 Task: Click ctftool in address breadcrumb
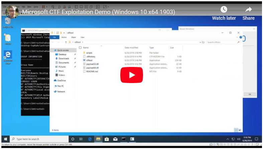click(78, 42)
